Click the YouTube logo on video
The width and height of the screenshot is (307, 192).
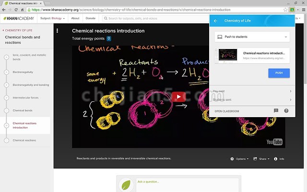[x=274, y=142]
